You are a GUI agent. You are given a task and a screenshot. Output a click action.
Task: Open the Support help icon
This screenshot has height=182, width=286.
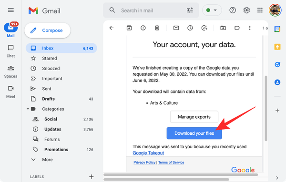coord(233,10)
